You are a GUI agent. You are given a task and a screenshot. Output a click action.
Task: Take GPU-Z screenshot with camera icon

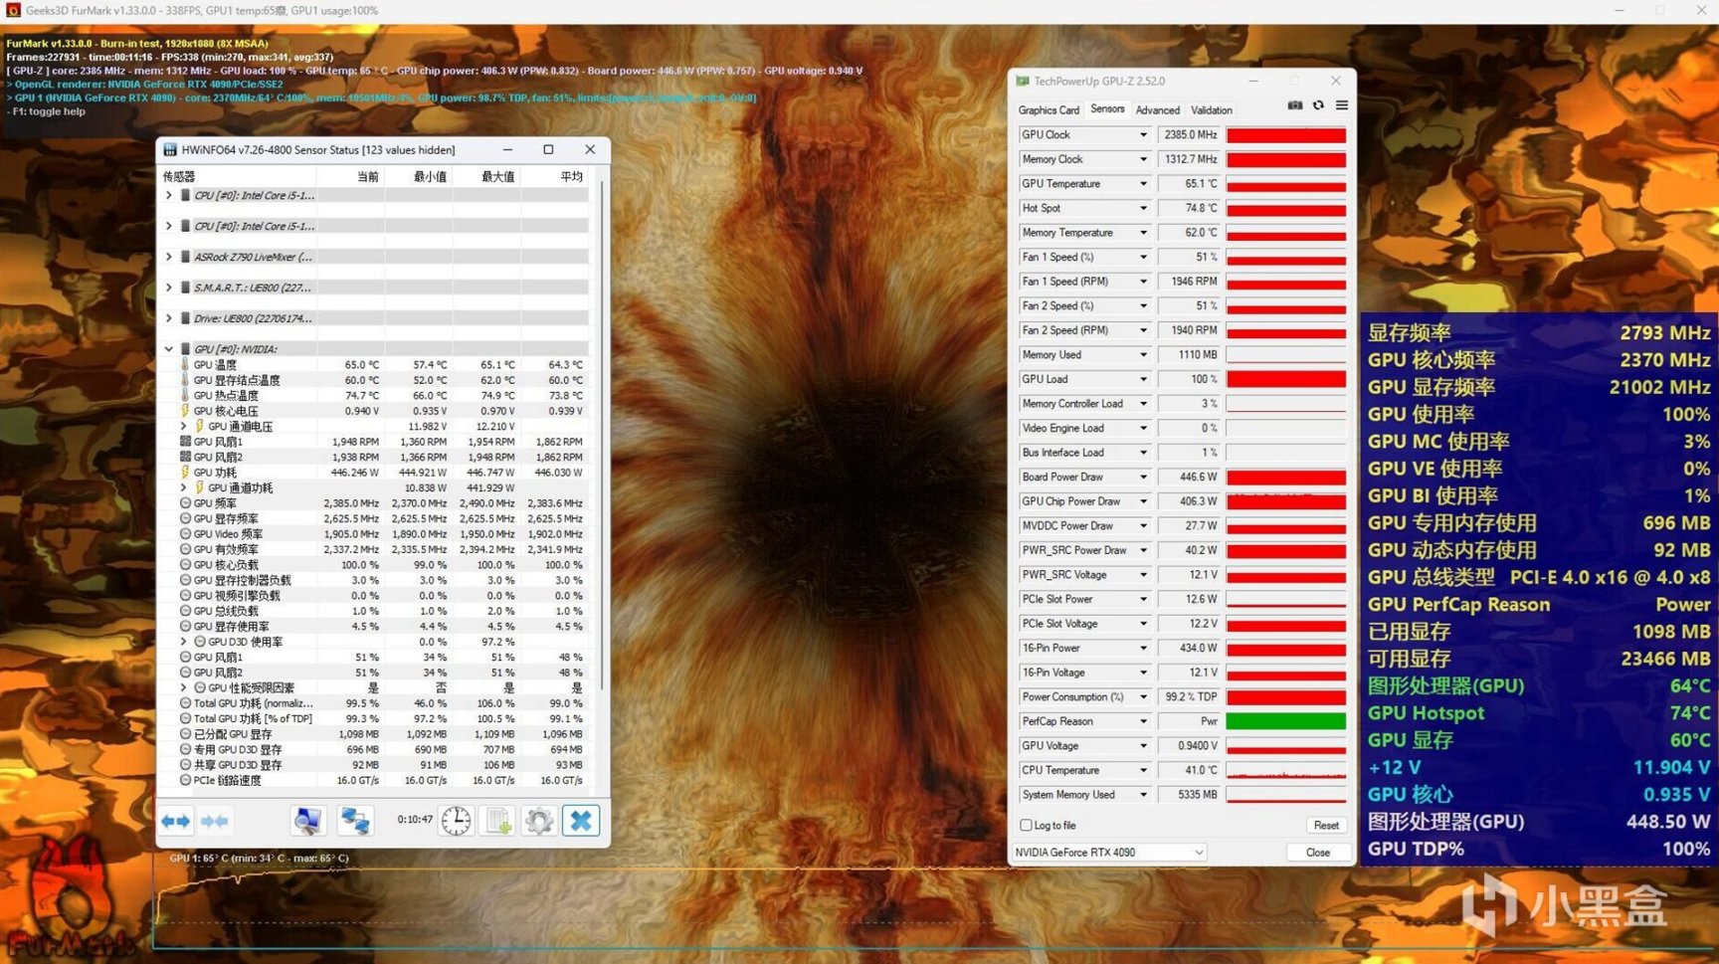pos(1295,105)
